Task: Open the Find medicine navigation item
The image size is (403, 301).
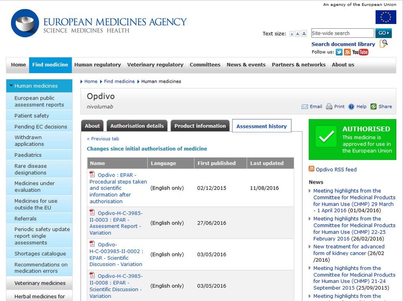Action: coord(50,65)
